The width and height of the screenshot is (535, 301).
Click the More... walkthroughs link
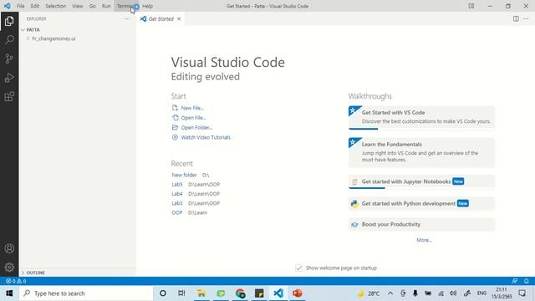tap(424, 240)
